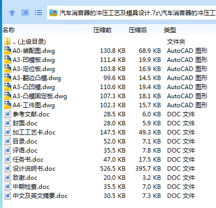Screen dimensions: 216x208
Task: Click the Word icon of 中文及英文摘要.doc
Action: pyautogui.click(x=8, y=195)
